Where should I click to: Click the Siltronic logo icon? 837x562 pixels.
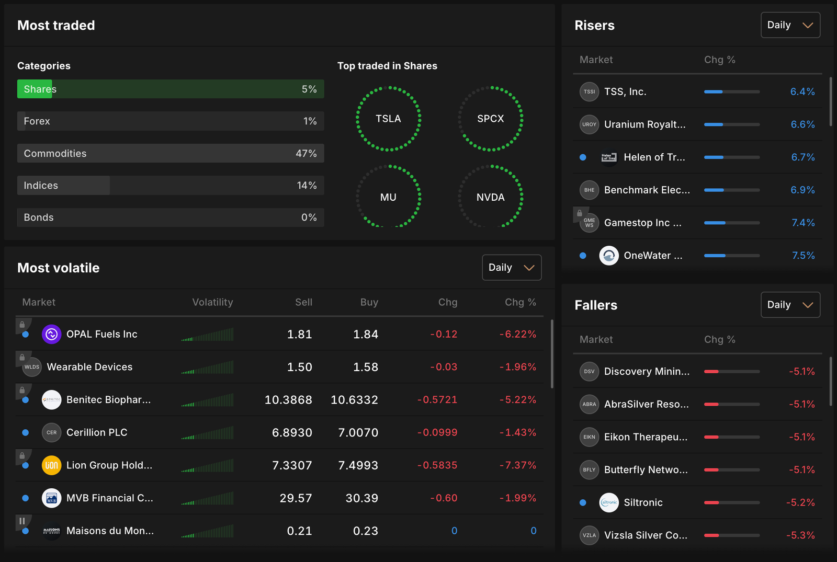[609, 502]
